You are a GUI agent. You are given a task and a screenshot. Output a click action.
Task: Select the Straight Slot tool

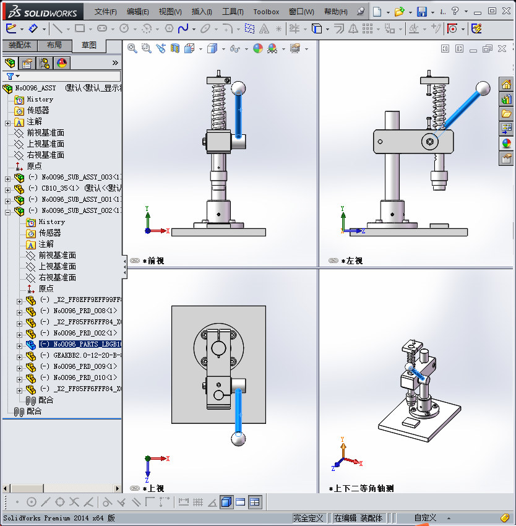pyautogui.click(x=102, y=29)
